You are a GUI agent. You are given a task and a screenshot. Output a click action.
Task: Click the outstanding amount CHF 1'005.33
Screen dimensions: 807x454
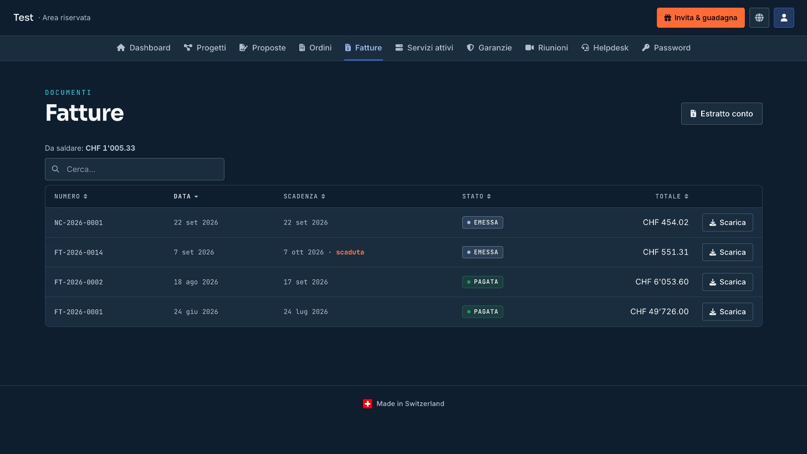110,148
